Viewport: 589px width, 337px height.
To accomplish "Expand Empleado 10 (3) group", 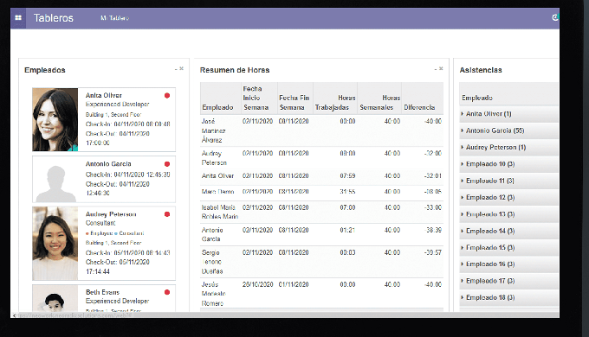I will coord(509,164).
